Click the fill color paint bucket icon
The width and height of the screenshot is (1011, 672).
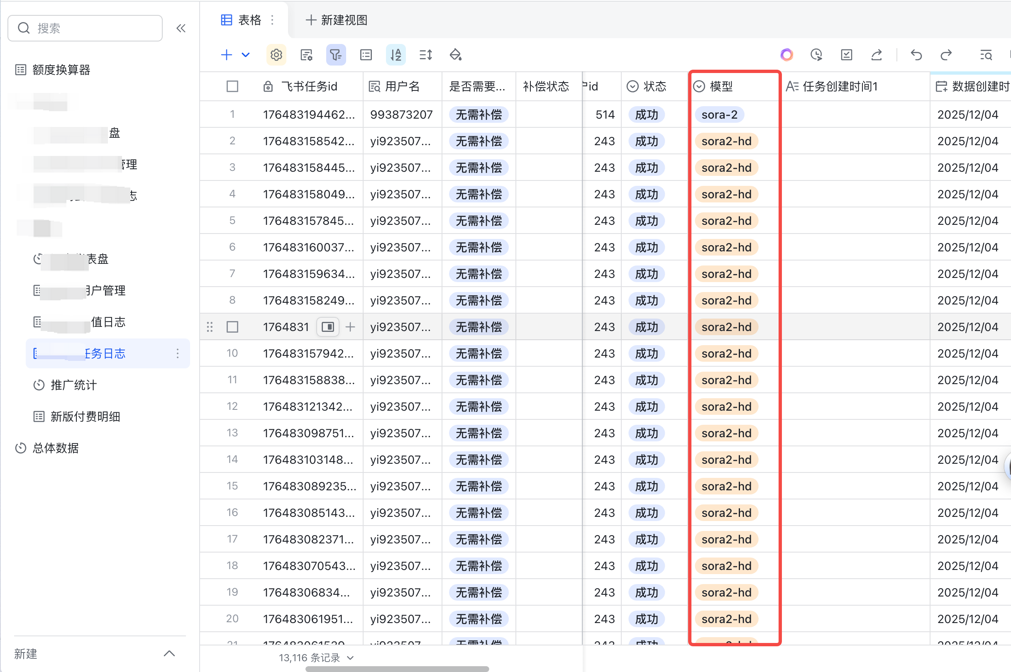455,55
